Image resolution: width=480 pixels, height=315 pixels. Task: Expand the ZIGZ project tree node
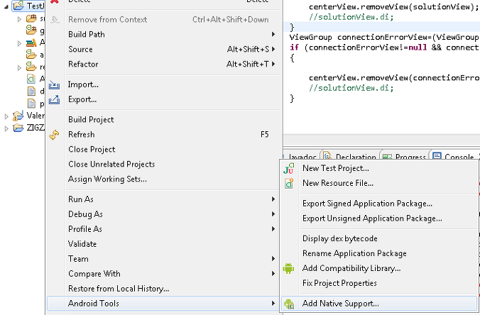click(x=6, y=128)
